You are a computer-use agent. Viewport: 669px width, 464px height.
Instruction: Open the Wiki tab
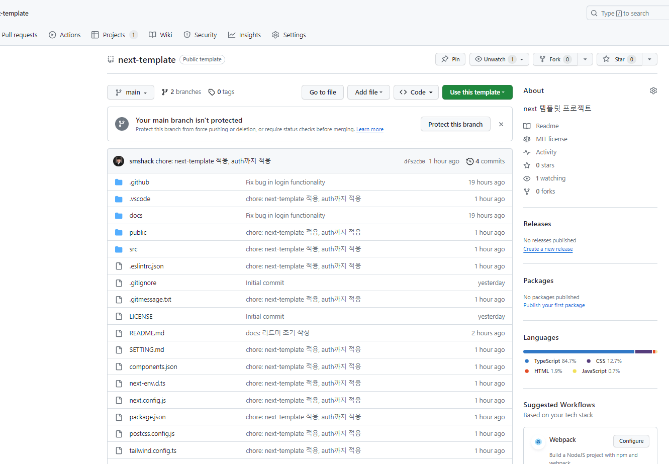(160, 35)
